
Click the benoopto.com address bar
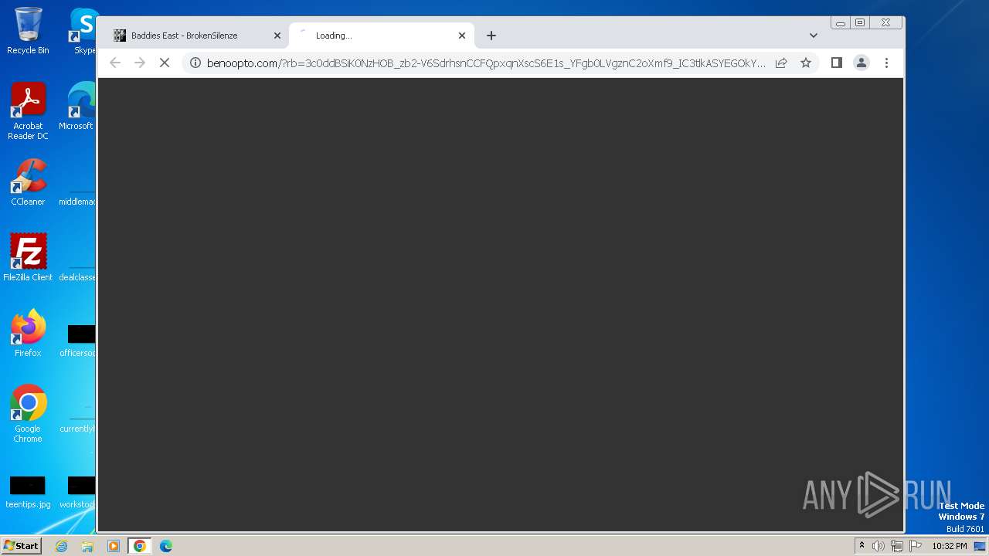tap(487, 63)
